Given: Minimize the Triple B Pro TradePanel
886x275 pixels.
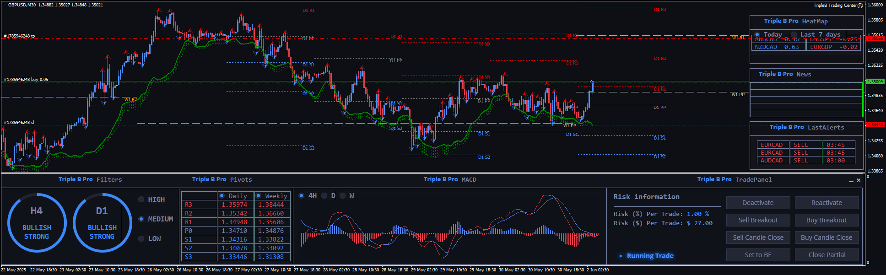Looking at the screenshot, I should tap(851, 181).
